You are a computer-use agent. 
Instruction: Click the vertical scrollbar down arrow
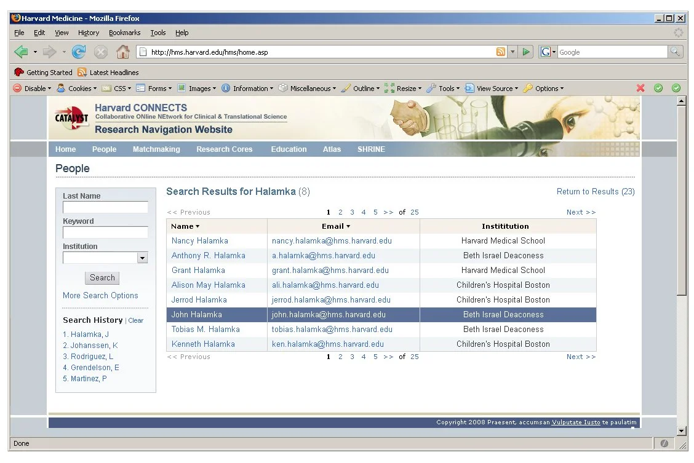(x=682, y=430)
